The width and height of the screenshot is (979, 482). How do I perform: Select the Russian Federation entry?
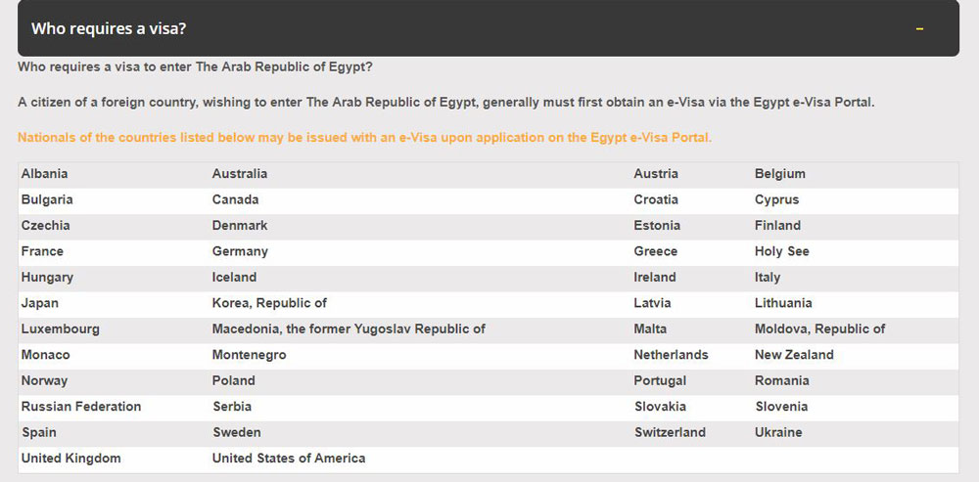(81, 407)
